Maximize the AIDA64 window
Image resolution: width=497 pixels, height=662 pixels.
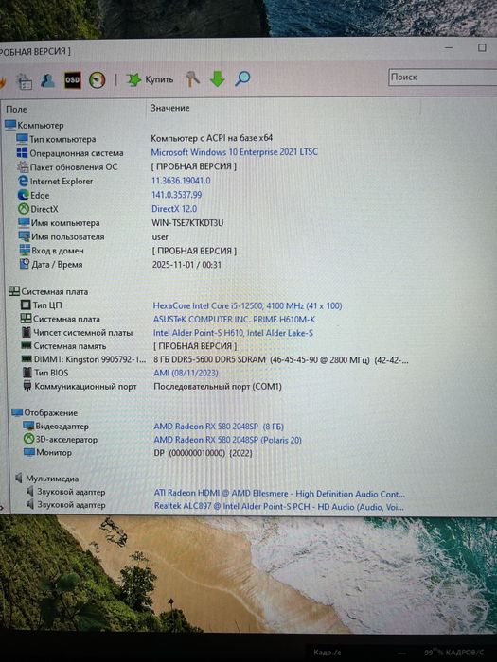coord(482,47)
